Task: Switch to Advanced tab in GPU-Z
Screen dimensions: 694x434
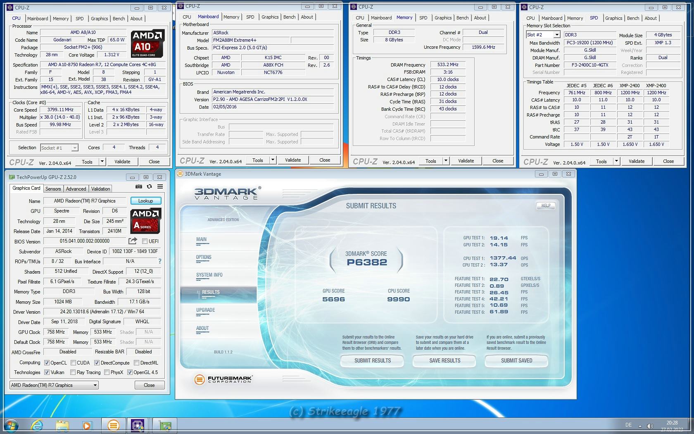Action: [x=76, y=188]
